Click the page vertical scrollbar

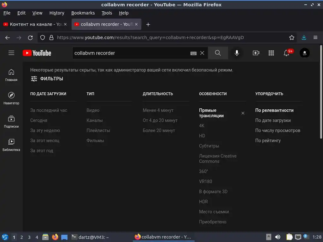pos(321,92)
